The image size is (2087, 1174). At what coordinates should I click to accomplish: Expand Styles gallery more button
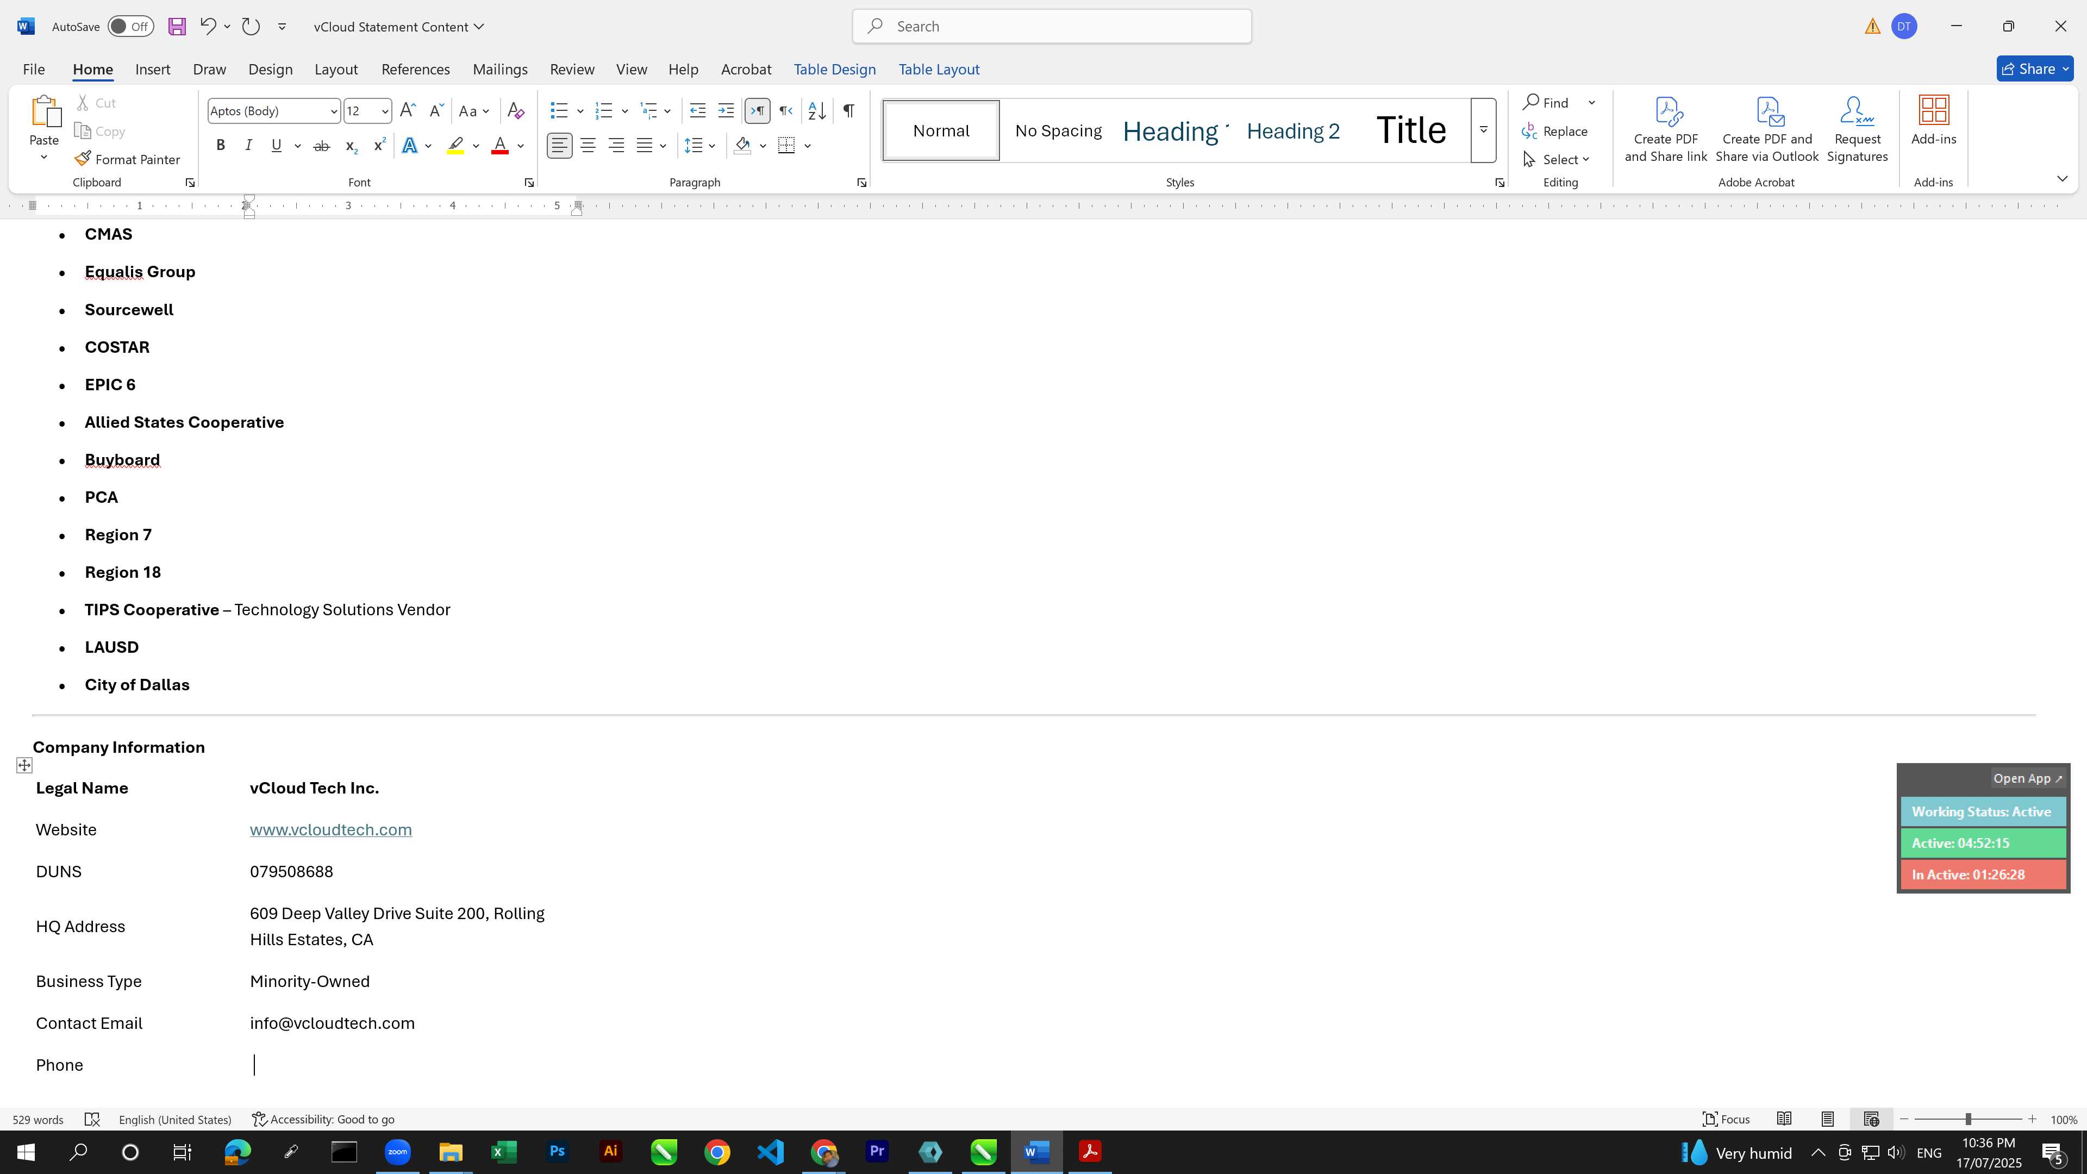click(1483, 130)
